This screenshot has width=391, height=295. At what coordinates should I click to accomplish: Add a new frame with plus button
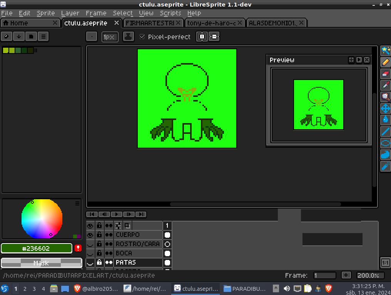click(x=346, y=275)
